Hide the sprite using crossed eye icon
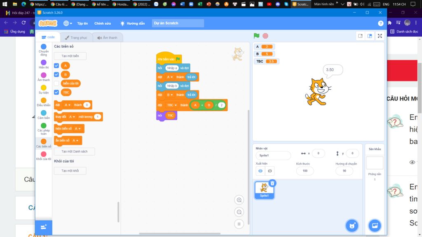This screenshot has height=237, width=422. click(x=270, y=171)
